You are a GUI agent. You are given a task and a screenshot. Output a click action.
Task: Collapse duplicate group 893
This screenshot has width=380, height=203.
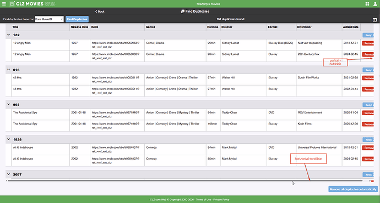click(x=8, y=104)
